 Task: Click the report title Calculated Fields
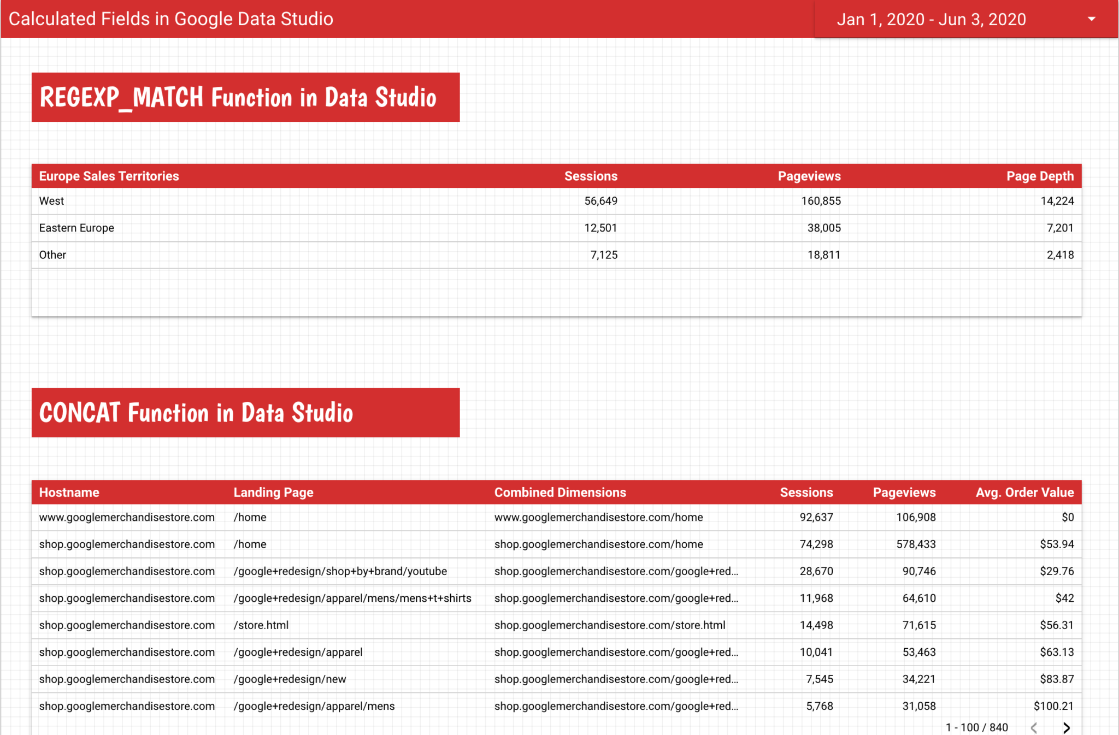172,19
